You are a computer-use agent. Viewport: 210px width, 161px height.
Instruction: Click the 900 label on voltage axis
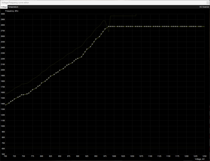click(x=77, y=156)
